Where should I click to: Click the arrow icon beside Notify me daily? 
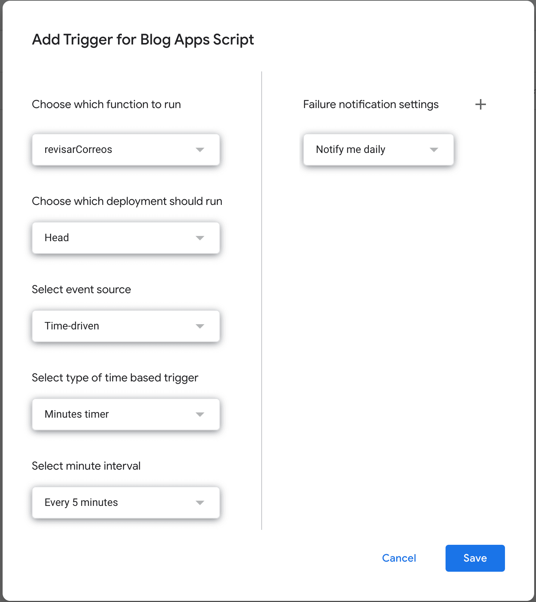coord(434,150)
